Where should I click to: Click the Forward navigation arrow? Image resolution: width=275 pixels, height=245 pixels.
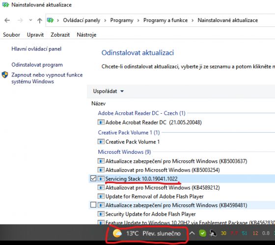point(20,20)
